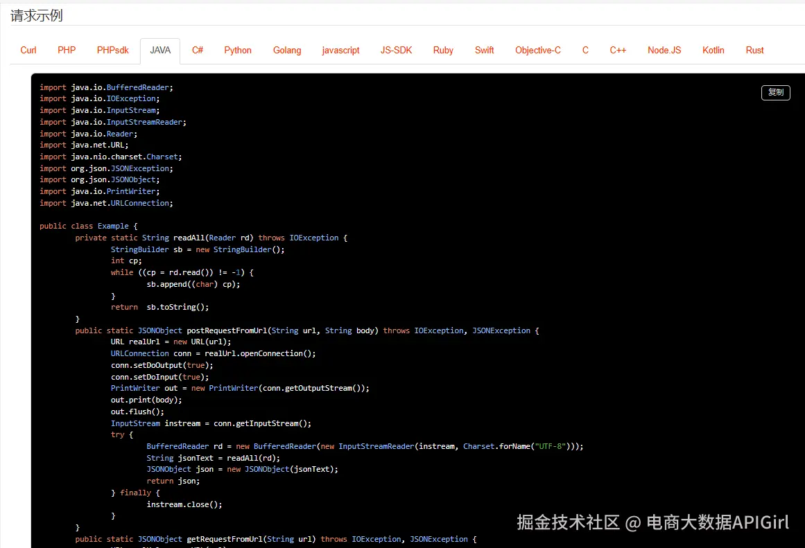
Task: Open the Swift tab
Action: 484,51
